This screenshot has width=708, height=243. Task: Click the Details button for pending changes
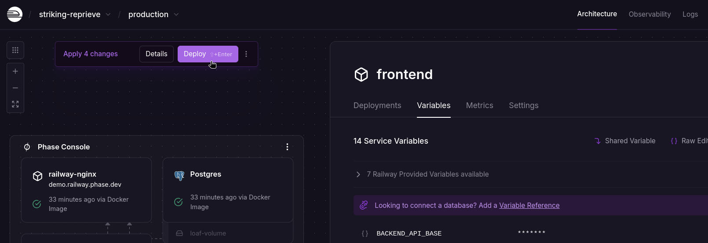point(157,54)
